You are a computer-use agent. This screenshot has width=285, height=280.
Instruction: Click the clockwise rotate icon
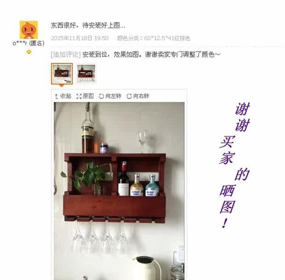pyautogui.click(x=129, y=96)
